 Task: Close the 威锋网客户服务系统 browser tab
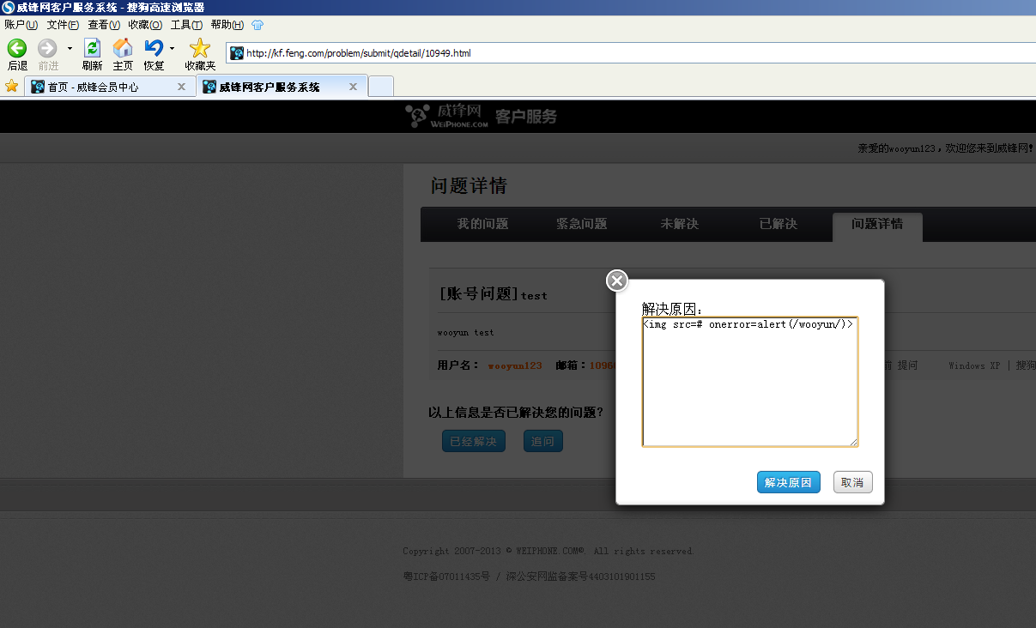click(x=353, y=87)
